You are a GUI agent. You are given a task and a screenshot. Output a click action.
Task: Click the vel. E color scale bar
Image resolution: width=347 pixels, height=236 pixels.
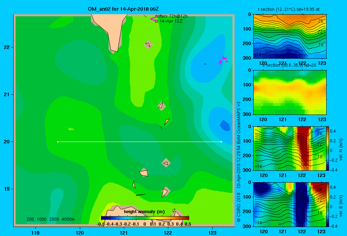pos(328,204)
